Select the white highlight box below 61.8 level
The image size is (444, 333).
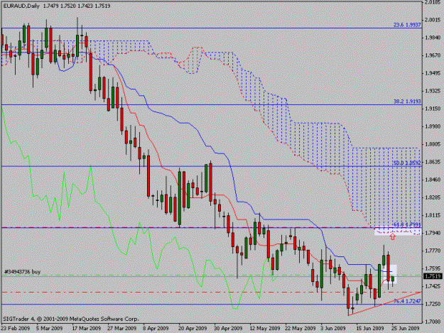click(x=397, y=231)
